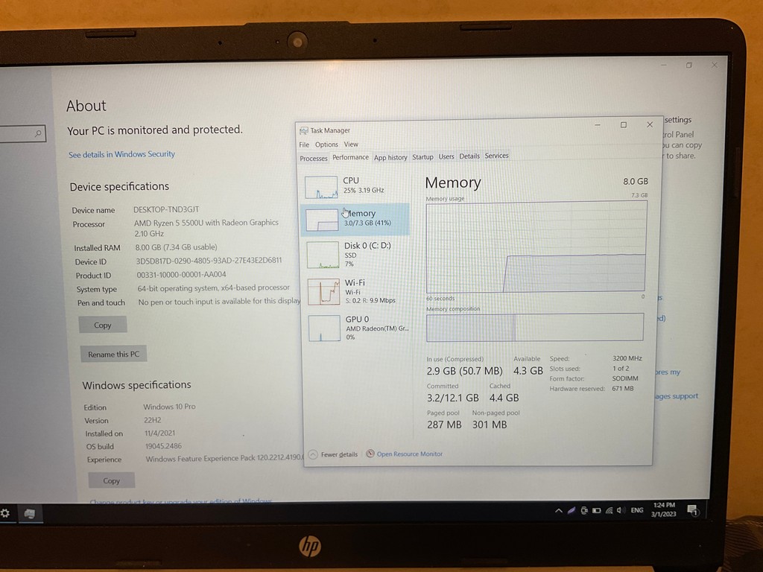The width and height of the screenshot is (763, 572).
Task: Collapse with Fewer details button
Action: (x=333, y=454)
